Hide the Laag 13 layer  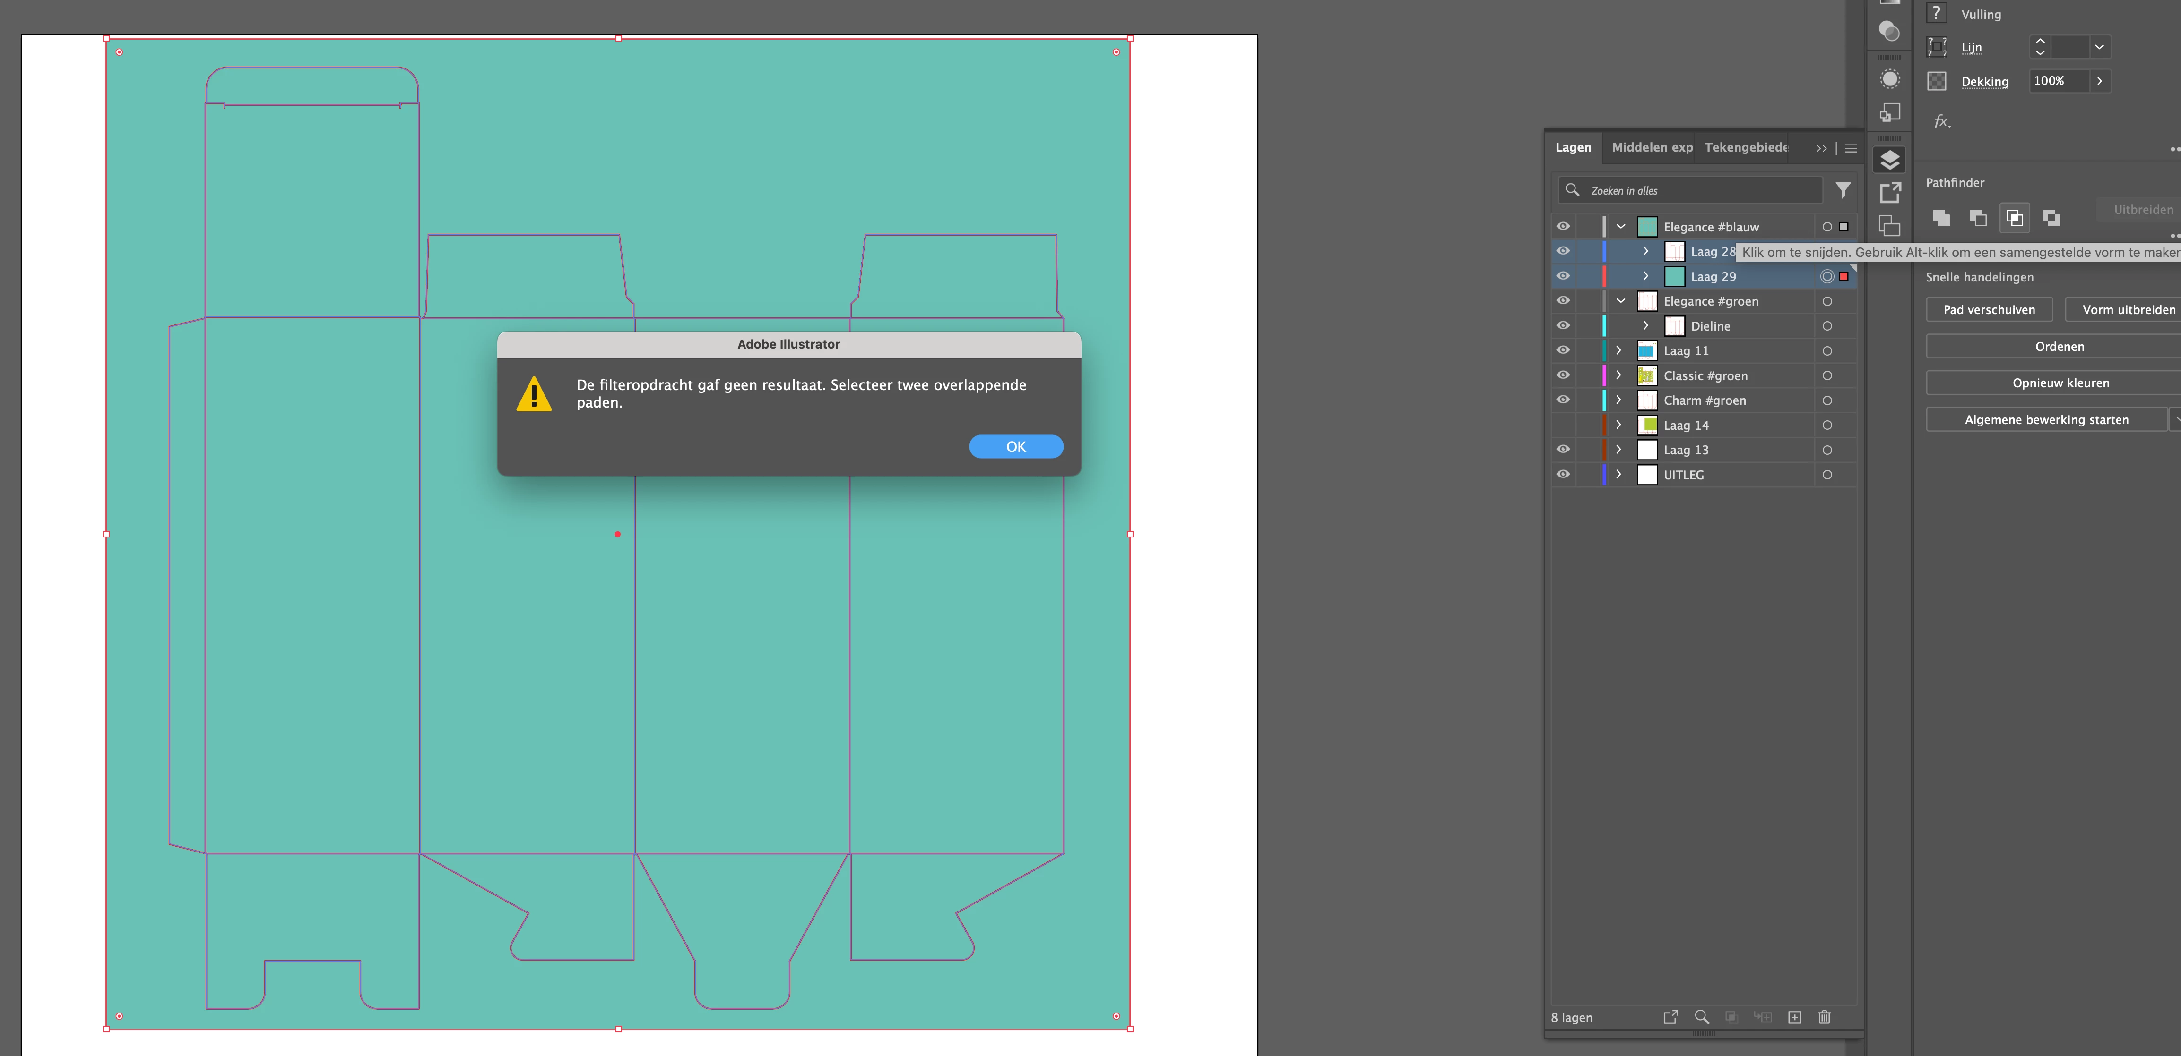[1563, 449]
